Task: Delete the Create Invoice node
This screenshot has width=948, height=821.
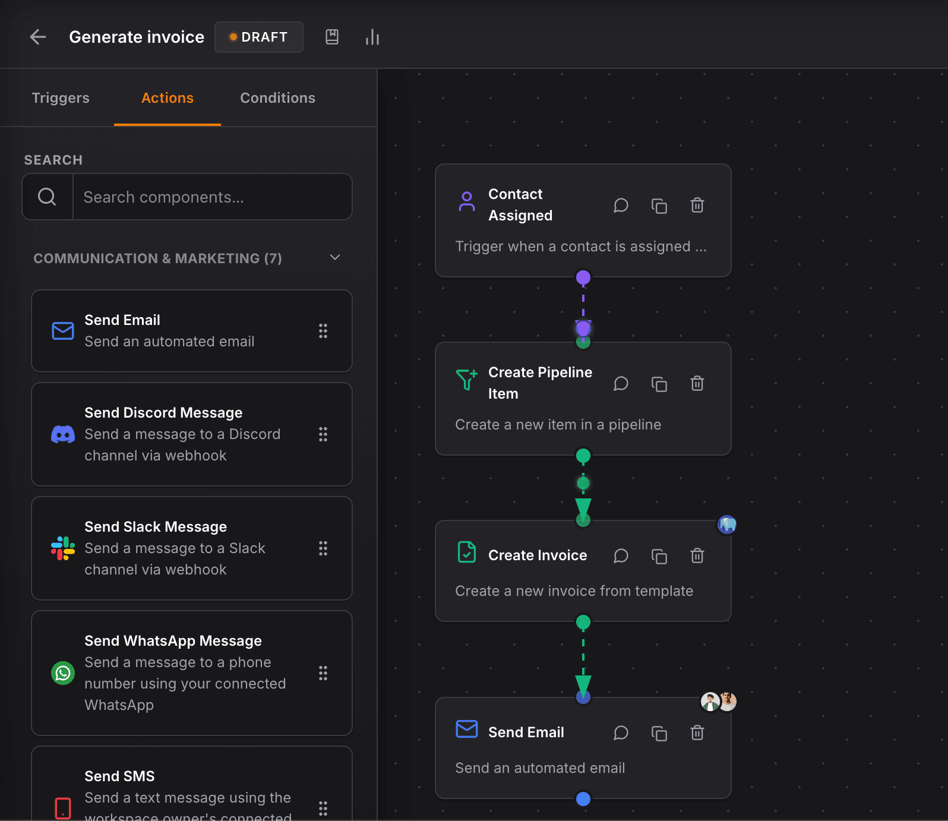Action: (697, 556)
